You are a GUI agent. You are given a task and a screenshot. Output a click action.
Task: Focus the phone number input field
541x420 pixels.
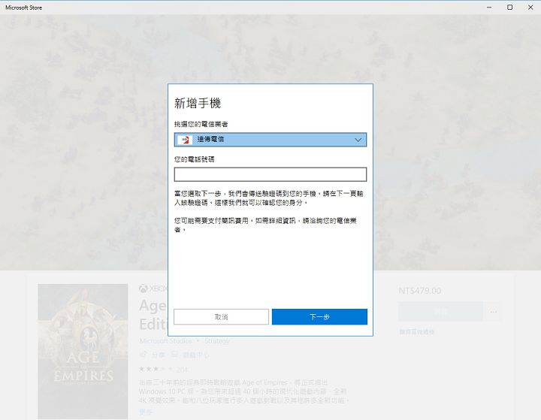270,174
